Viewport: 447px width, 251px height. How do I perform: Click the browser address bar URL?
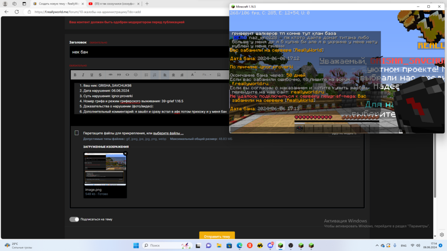(x=88, y=12)
